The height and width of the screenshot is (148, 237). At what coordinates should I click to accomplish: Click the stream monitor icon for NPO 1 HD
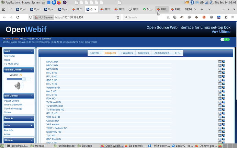click(224, 62)
